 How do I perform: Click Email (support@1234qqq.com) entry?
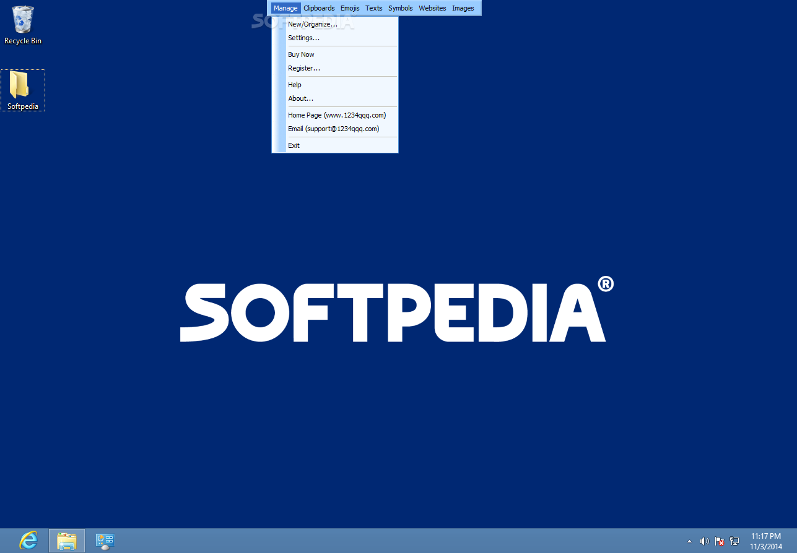(x=335, y=129)
